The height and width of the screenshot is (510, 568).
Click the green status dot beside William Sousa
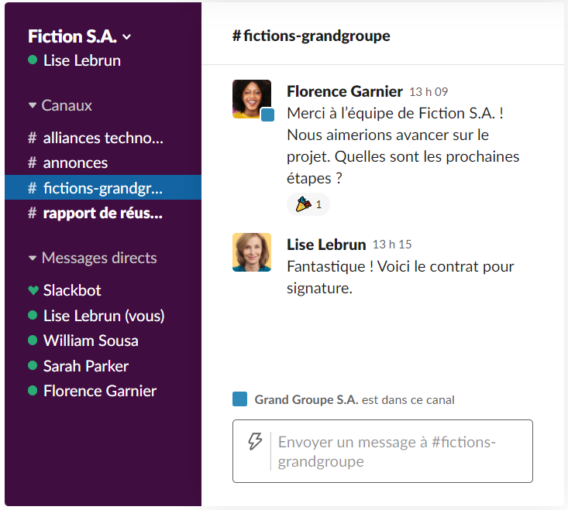[33, 341]
